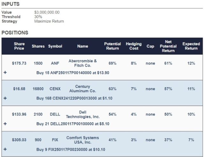Viewport: 204px width, 157px height.
Task: Select the CENX ticker symbol
Action: (x=55, y=89)
